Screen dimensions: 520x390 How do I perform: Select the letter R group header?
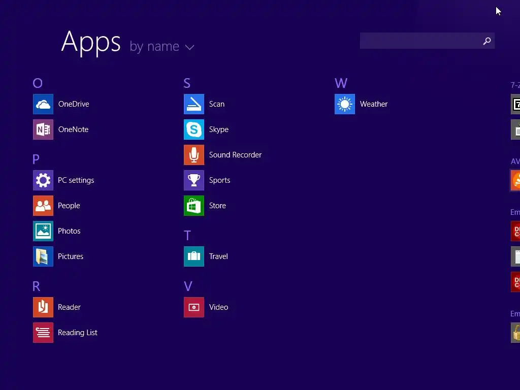[x=36, y=286]
